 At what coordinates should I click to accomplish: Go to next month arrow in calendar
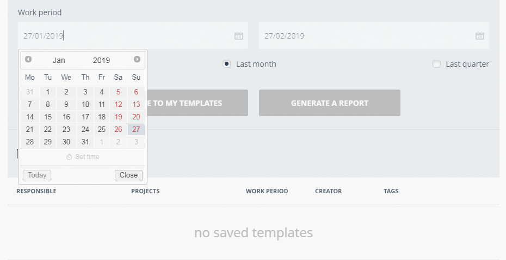coord(137,59)
